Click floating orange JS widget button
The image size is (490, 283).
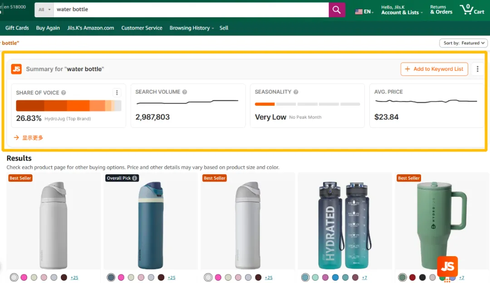coord(447,266)
